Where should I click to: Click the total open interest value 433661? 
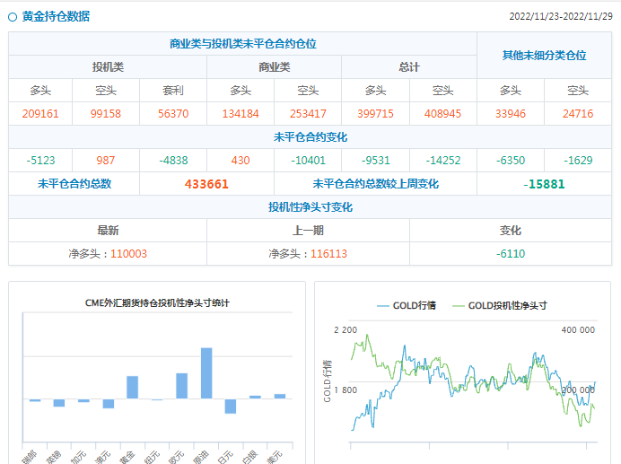pos(206,184)
